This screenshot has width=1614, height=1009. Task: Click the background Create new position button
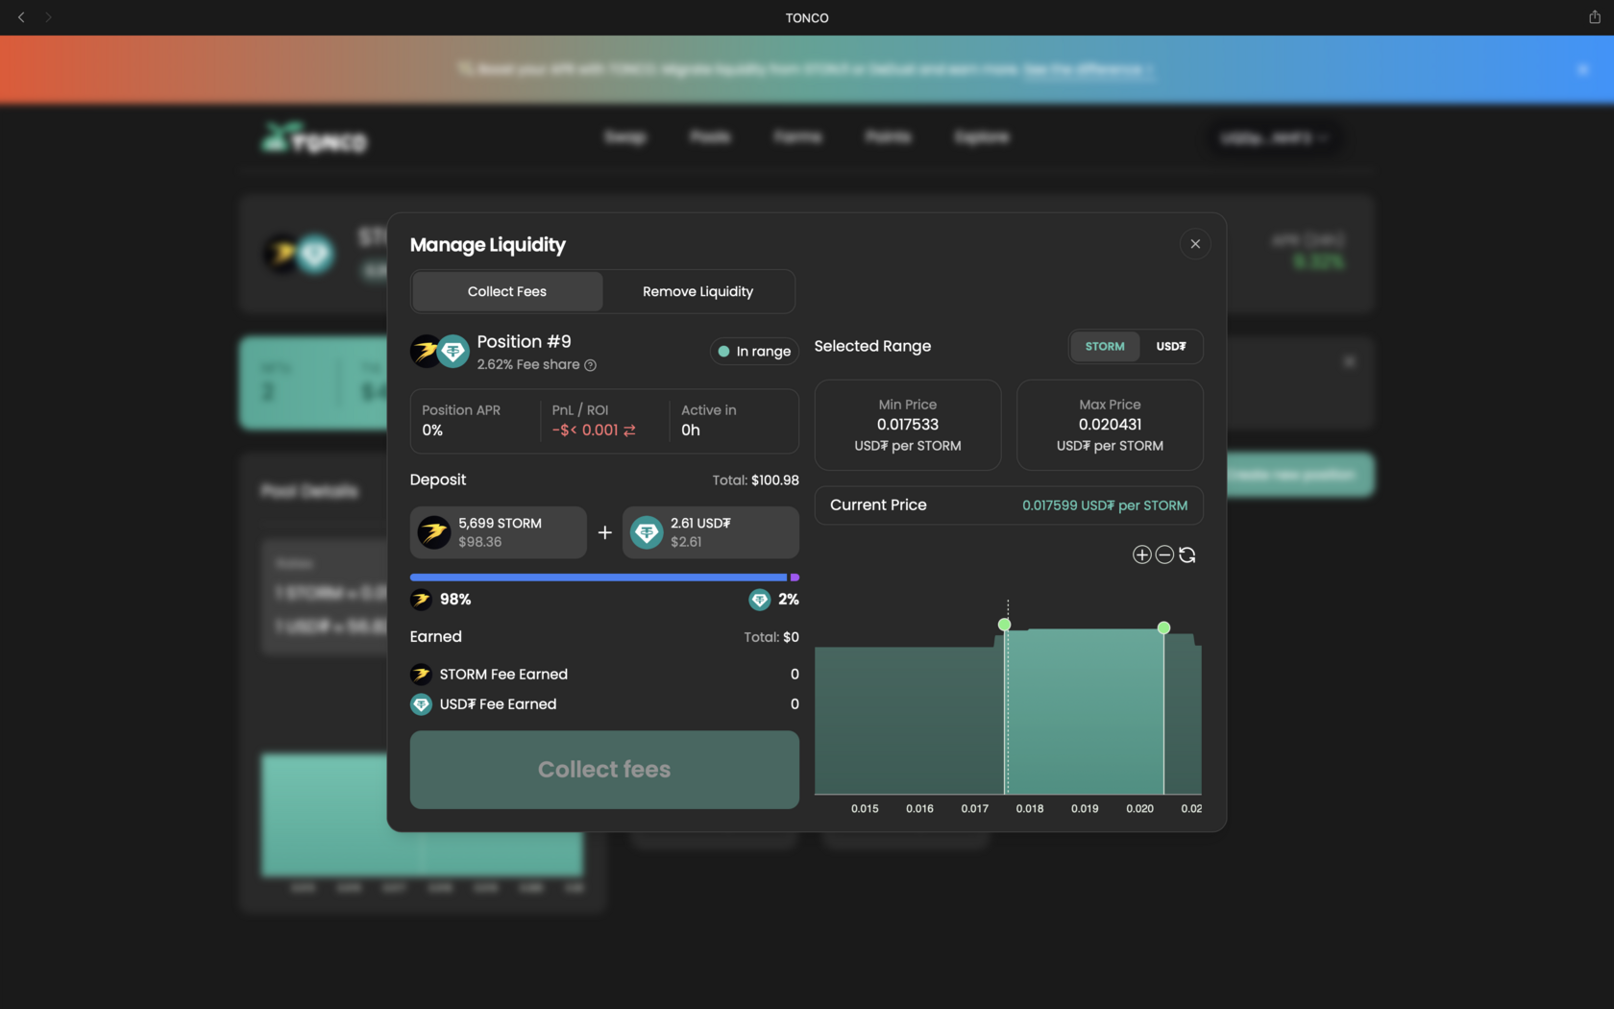point(1299,475)
